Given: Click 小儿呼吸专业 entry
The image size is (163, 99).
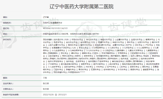Looking at the screenshot, I should [128, 48].
